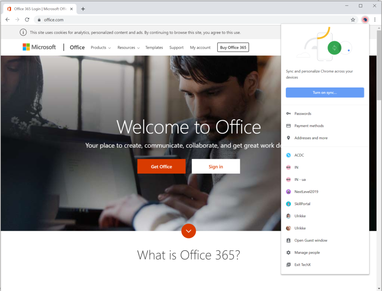Click the Open Guest window icon
Viewport: 382px width, 291px height.
(288, 240)
